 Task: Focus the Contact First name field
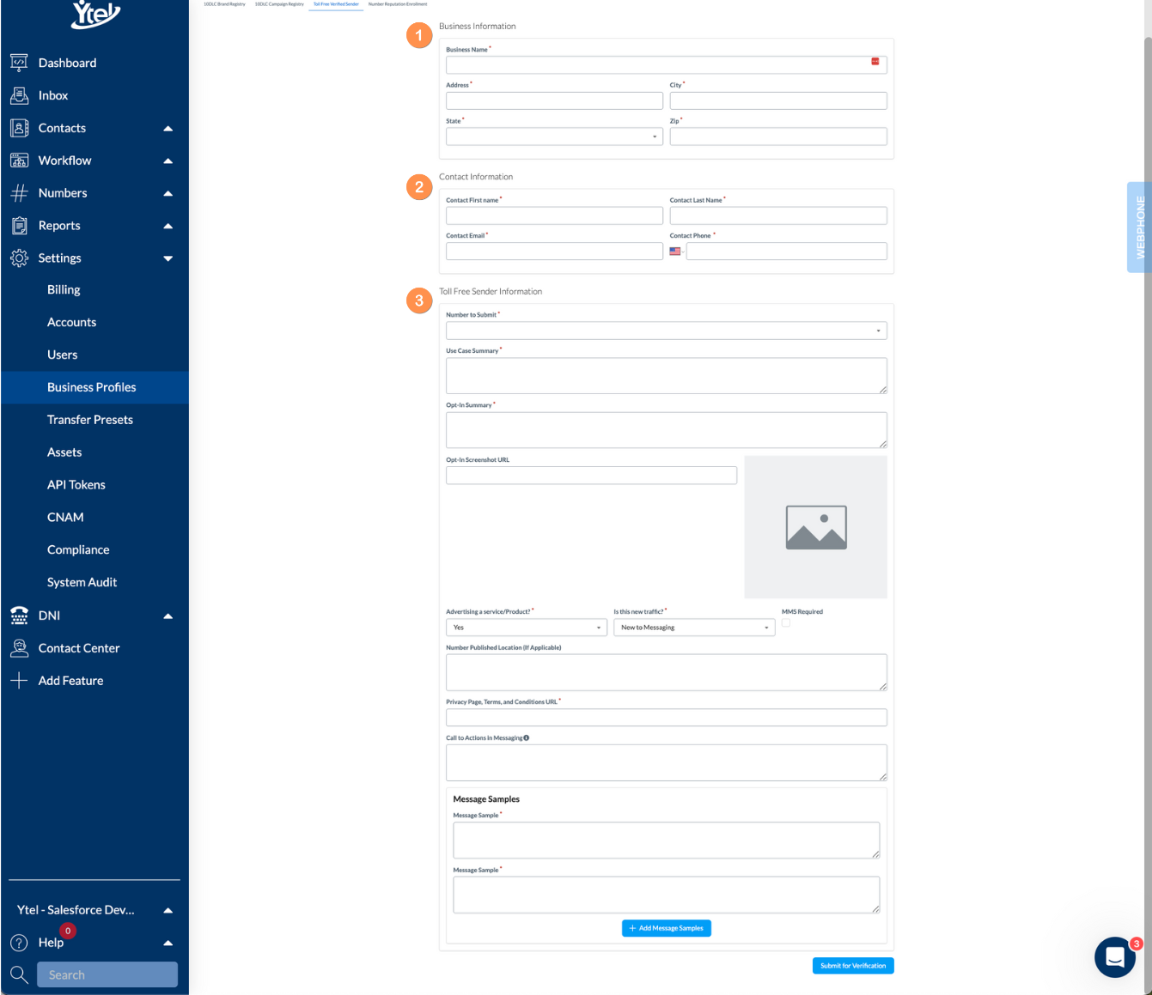(554, 215)
